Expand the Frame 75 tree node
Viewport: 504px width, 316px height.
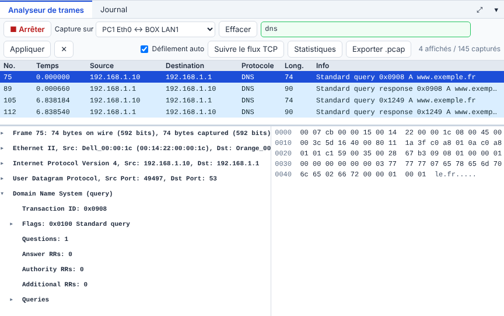(2, 133)
